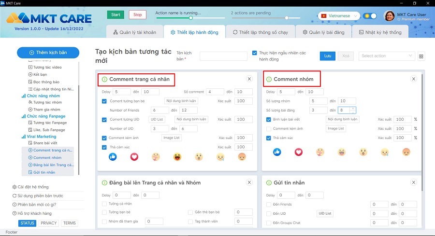Close the Comment trang cá nhân card
Screen dimensions: 435x236
(x=249, y=79)
